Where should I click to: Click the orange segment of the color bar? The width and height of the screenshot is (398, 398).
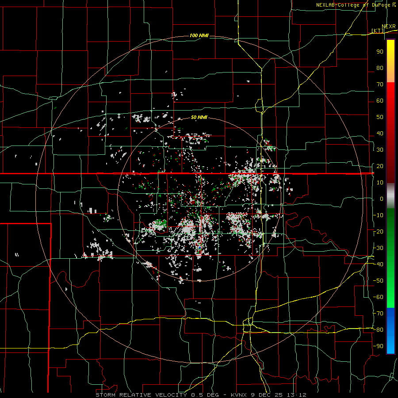(390, 75)
